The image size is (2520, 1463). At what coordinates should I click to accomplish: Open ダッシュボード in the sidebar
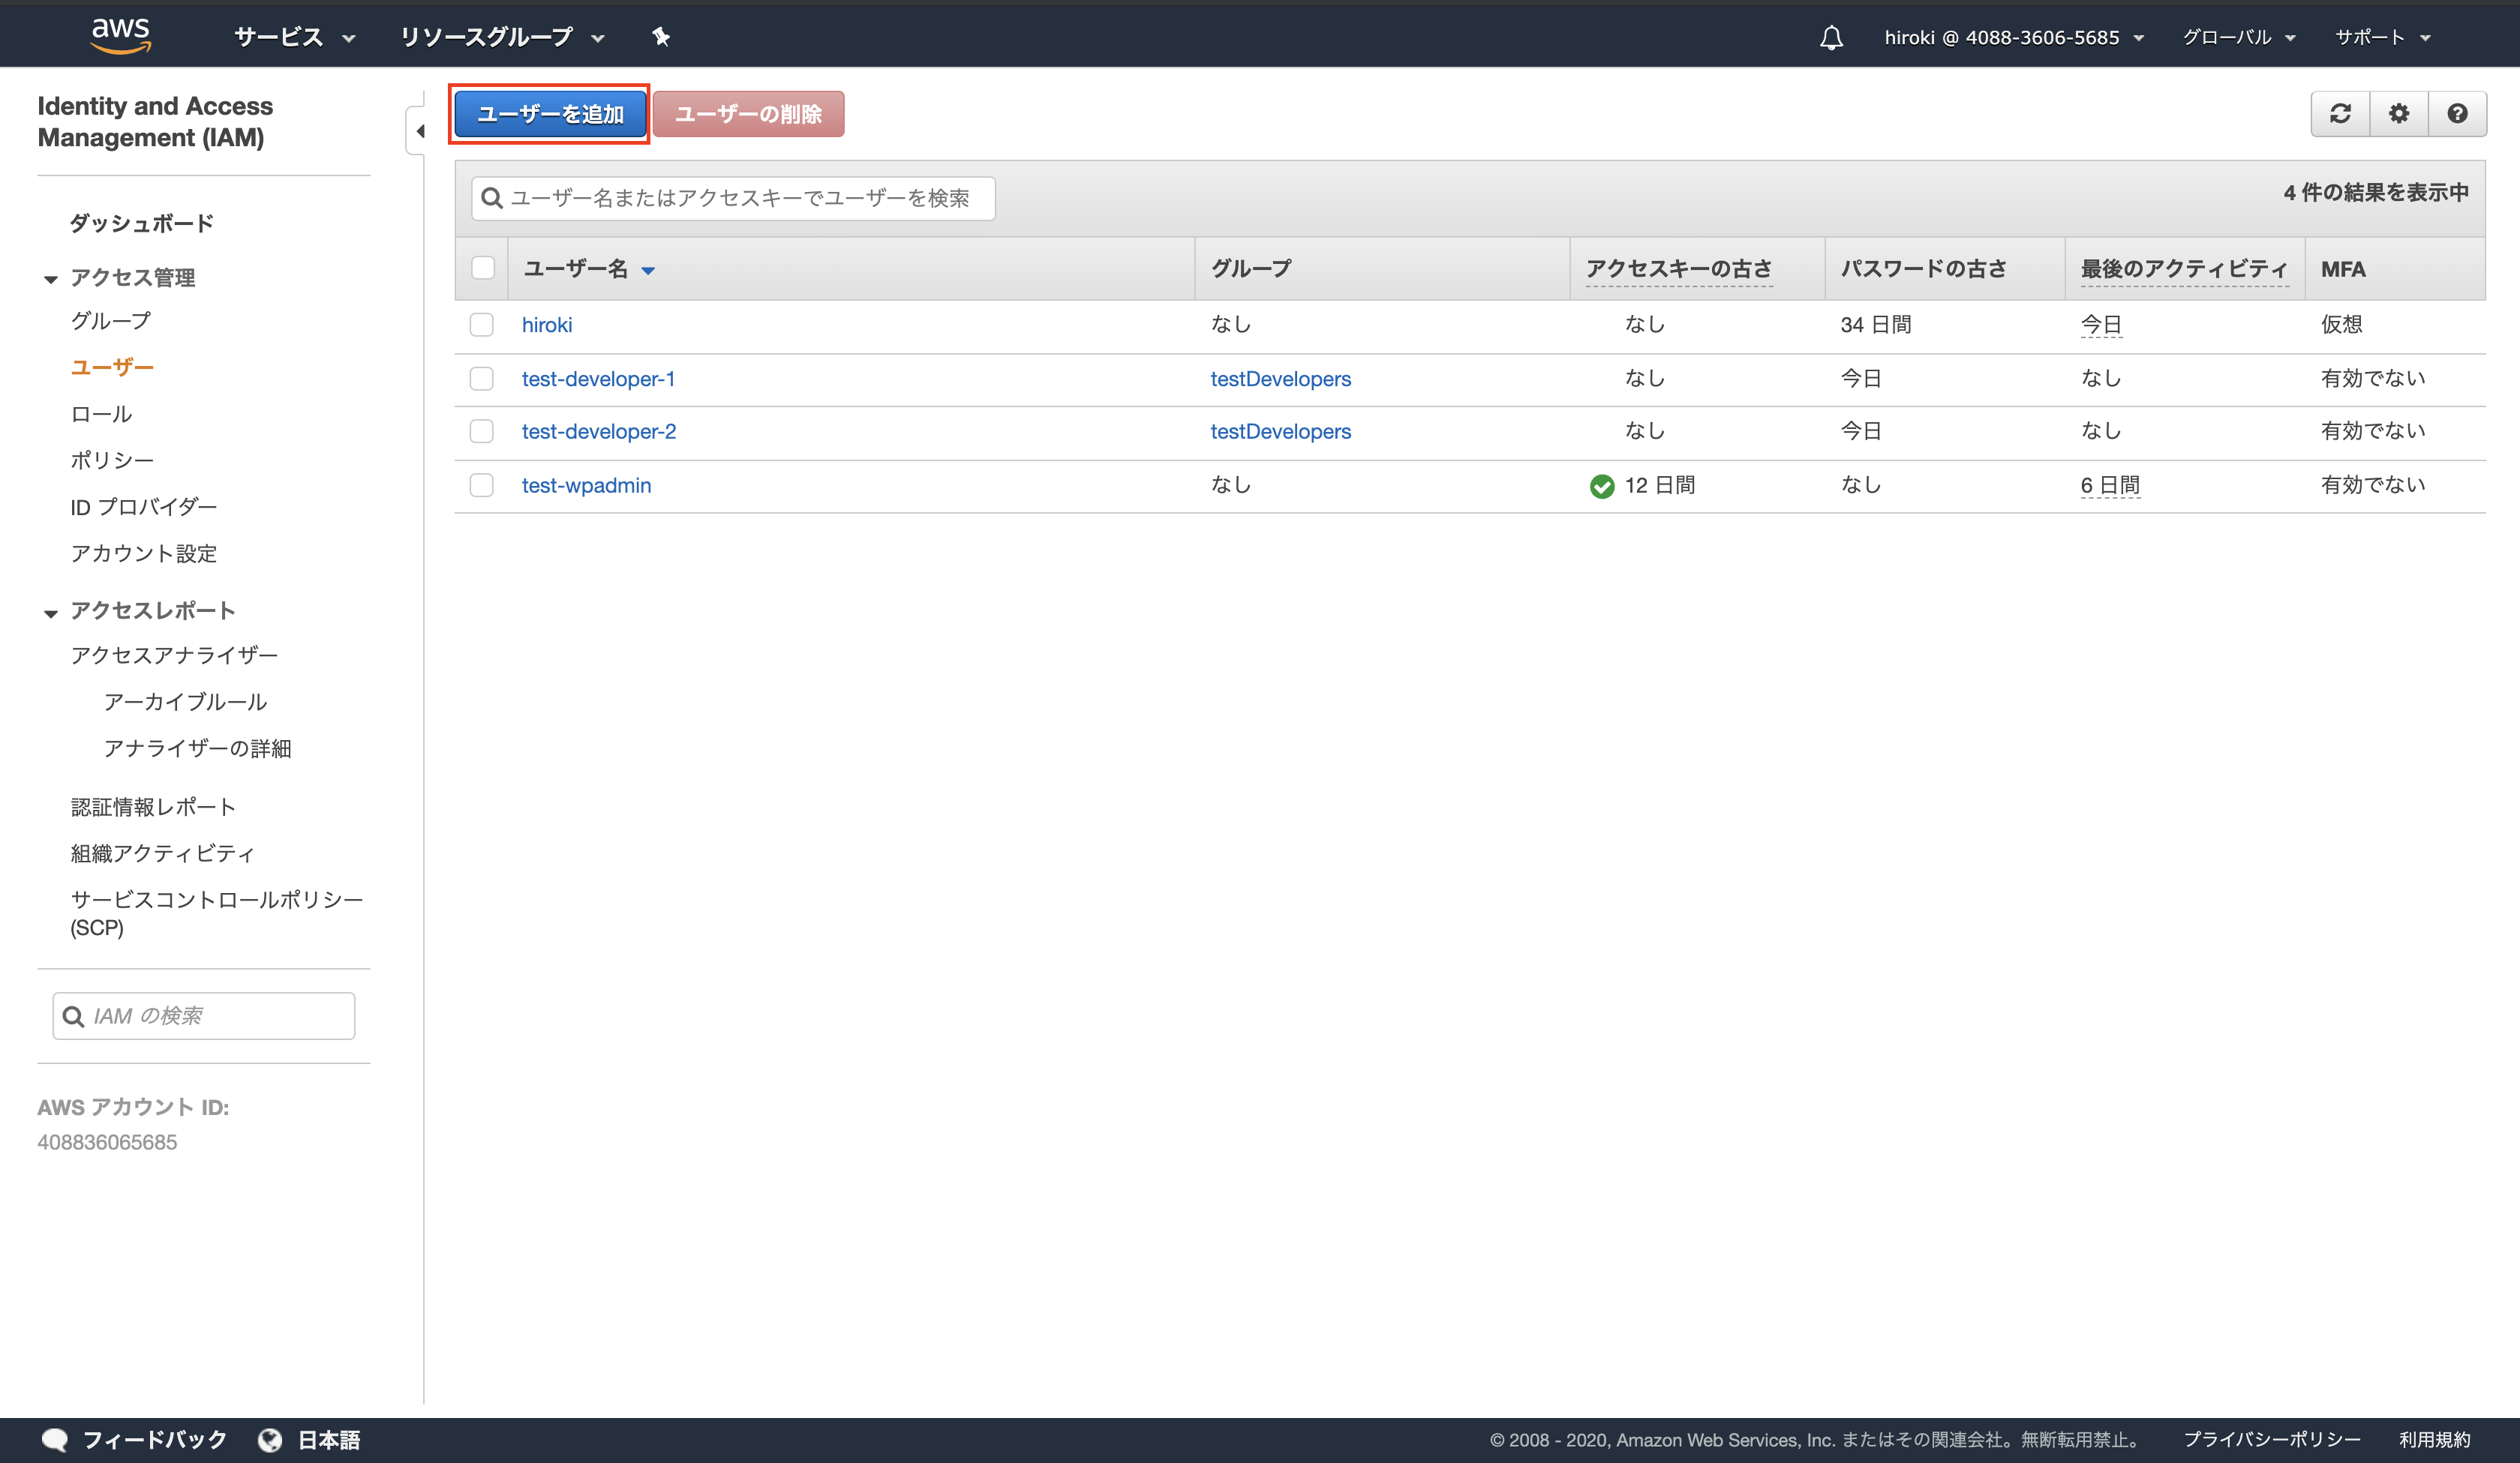142,224
